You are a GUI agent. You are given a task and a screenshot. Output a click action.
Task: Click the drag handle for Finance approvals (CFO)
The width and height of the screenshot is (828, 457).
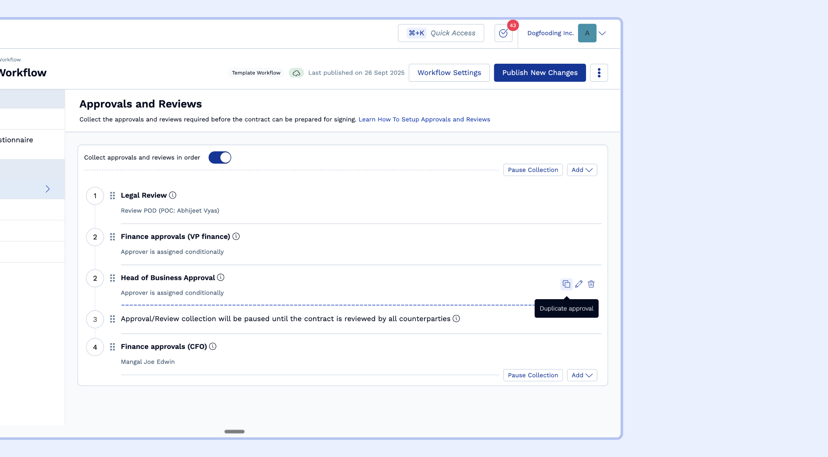(112, 347)
